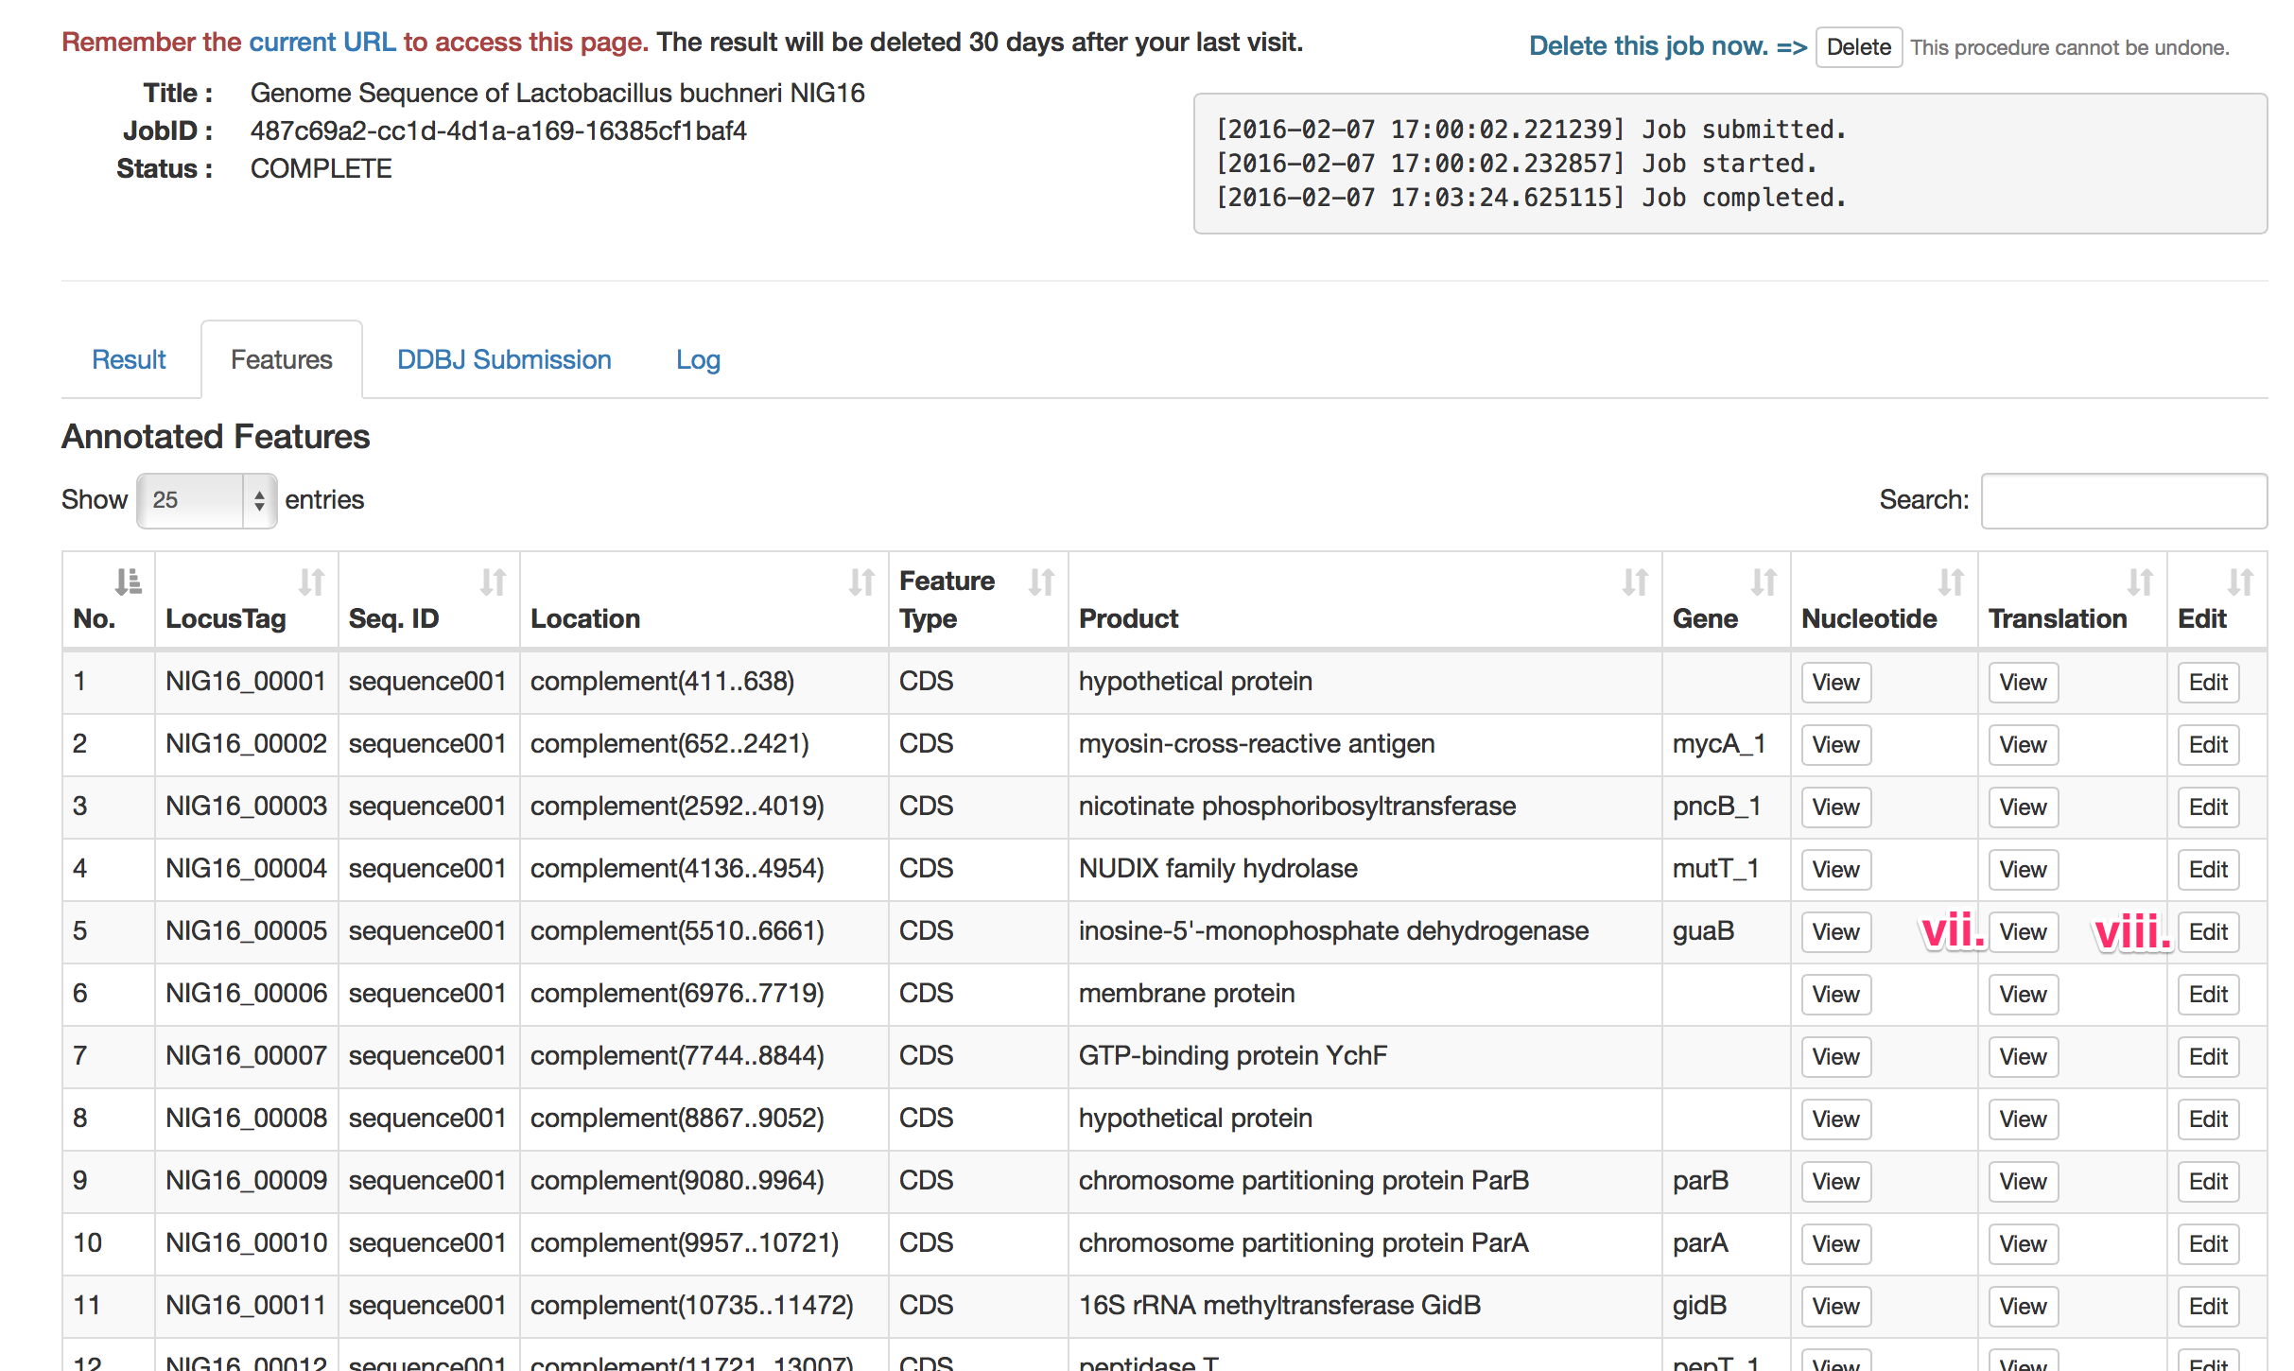Screen dimensions: 2294x1371
Task: Click Nucleotide column sort icon
Action: (x=1951, y=581)
